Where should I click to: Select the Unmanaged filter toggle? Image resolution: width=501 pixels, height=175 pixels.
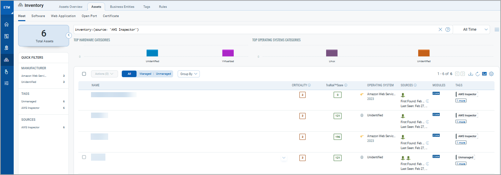tap(163, 74)
